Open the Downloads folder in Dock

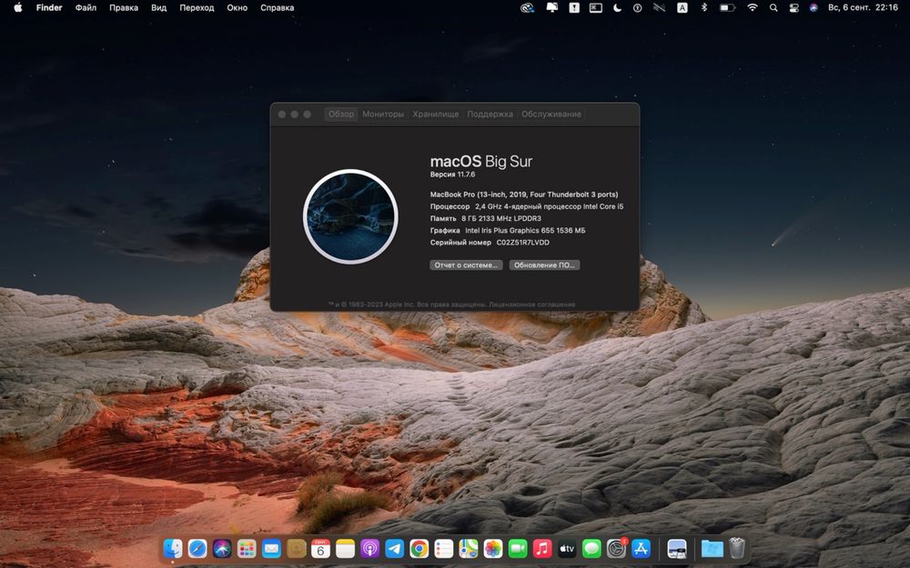713,548
